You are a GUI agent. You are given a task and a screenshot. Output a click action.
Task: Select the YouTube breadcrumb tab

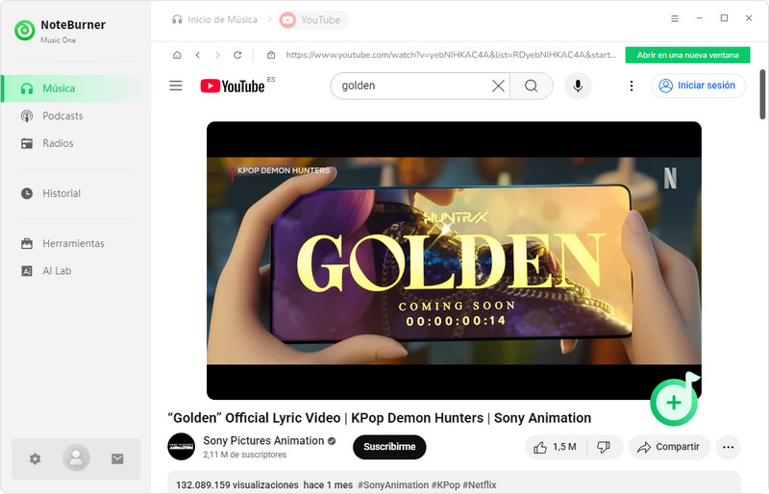pos(313,19)
